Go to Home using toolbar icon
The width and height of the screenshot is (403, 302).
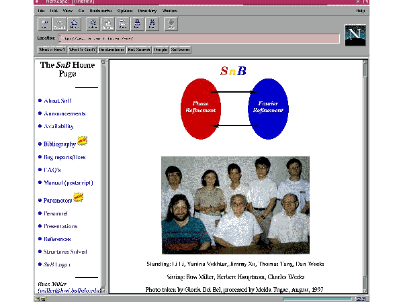(74, 24)
